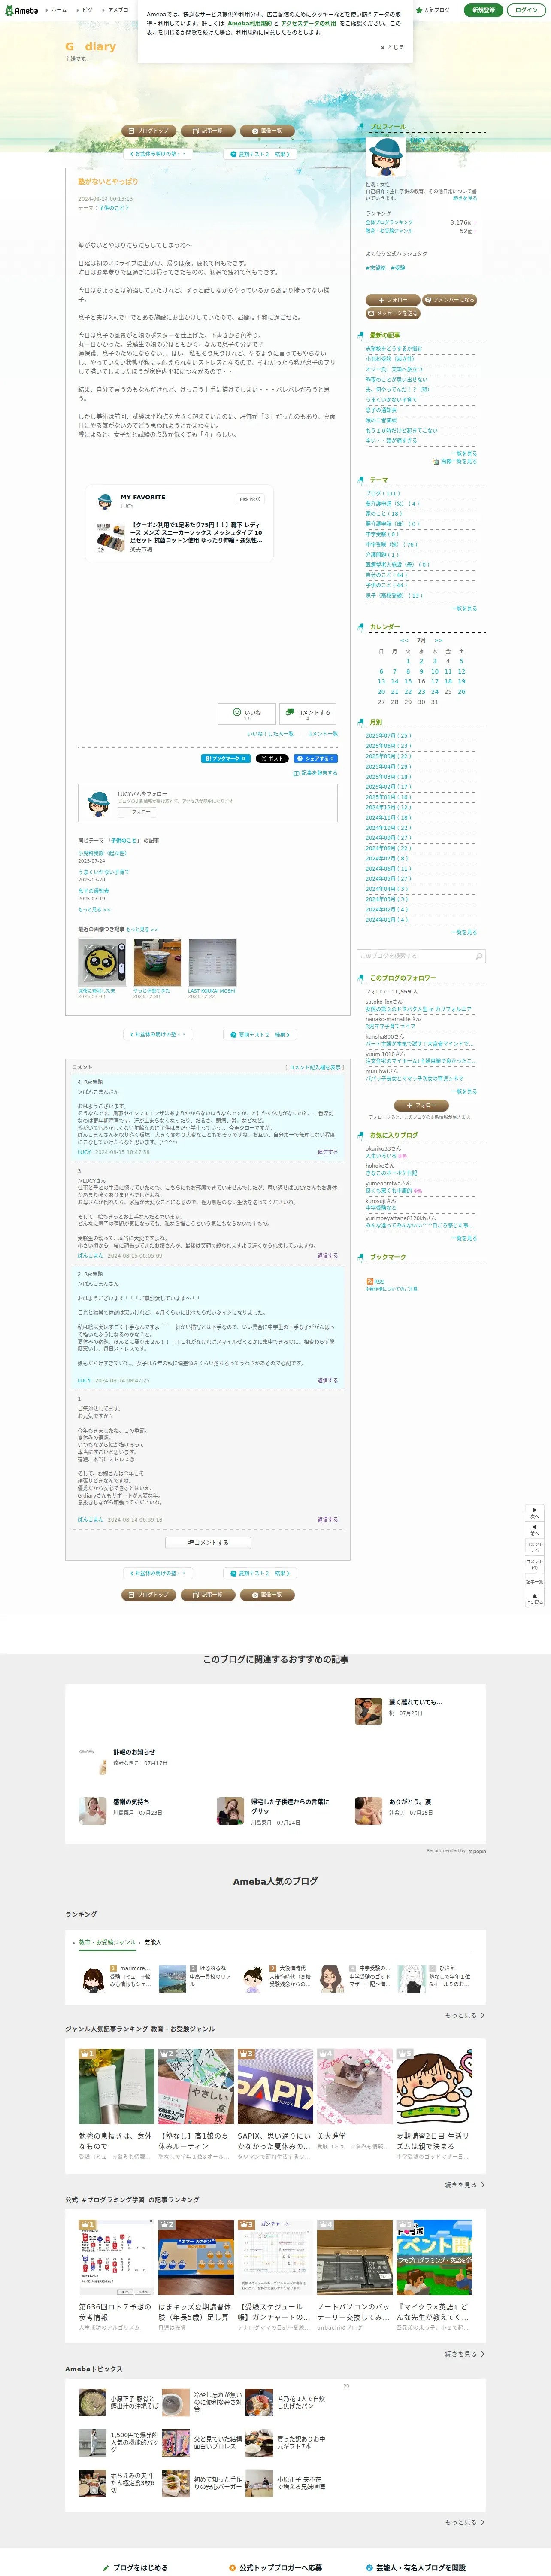
Task: Click the Facebook シェアする button
Action: (315, 759)
